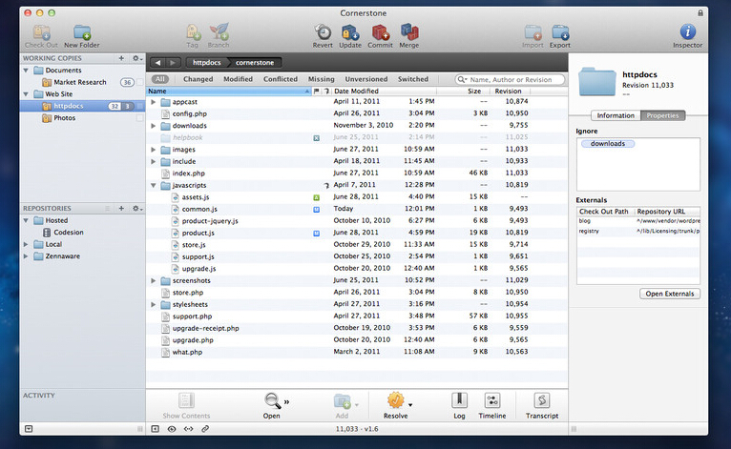The width and height of the screenshot is (731, 449).
Task: Switch to Properties tab in inspector
Action: click(662, 115)
